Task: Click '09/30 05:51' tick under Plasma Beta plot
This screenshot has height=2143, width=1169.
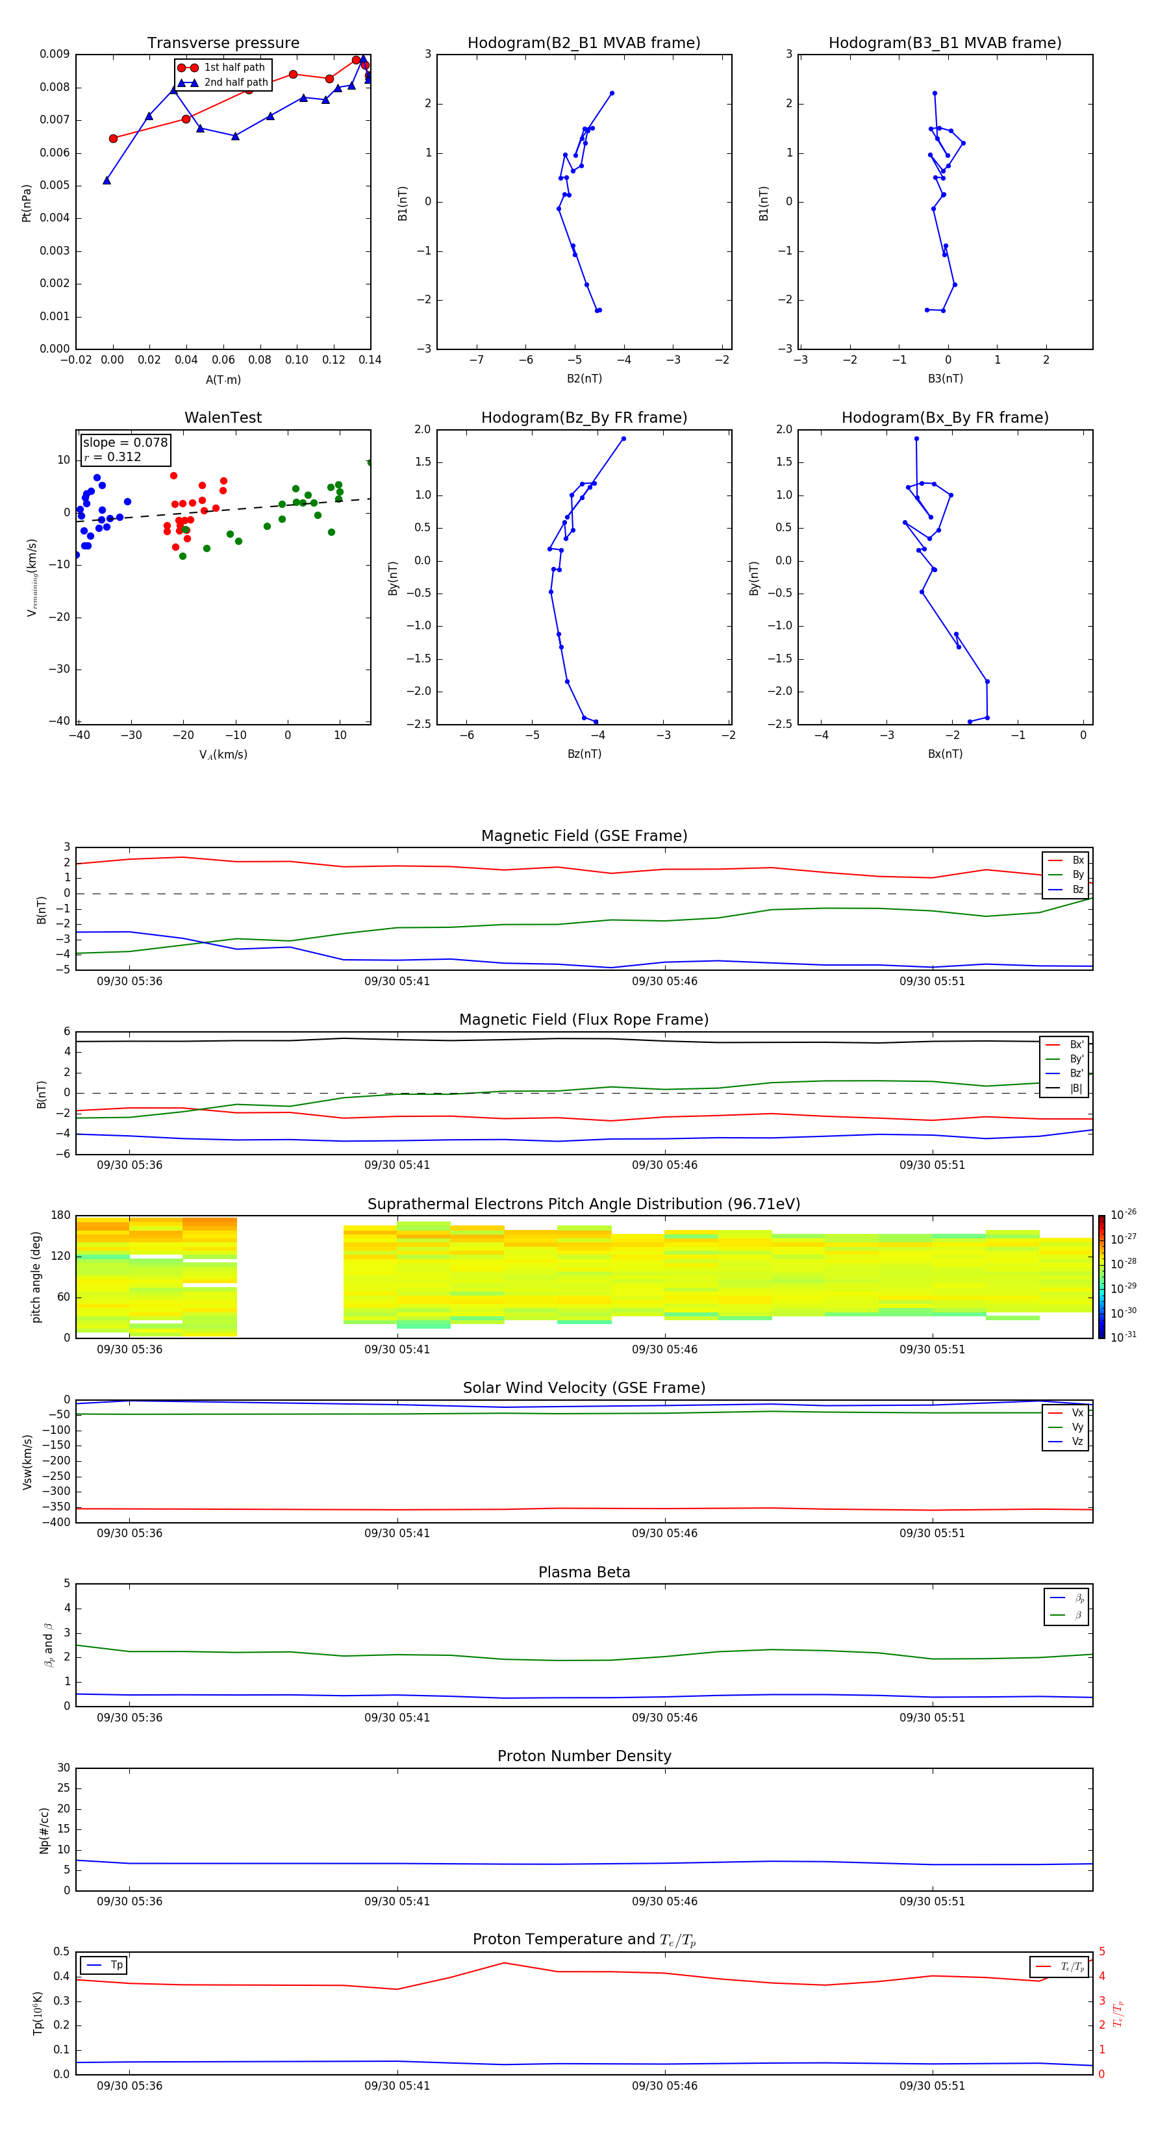Action: coord(932,1717)
